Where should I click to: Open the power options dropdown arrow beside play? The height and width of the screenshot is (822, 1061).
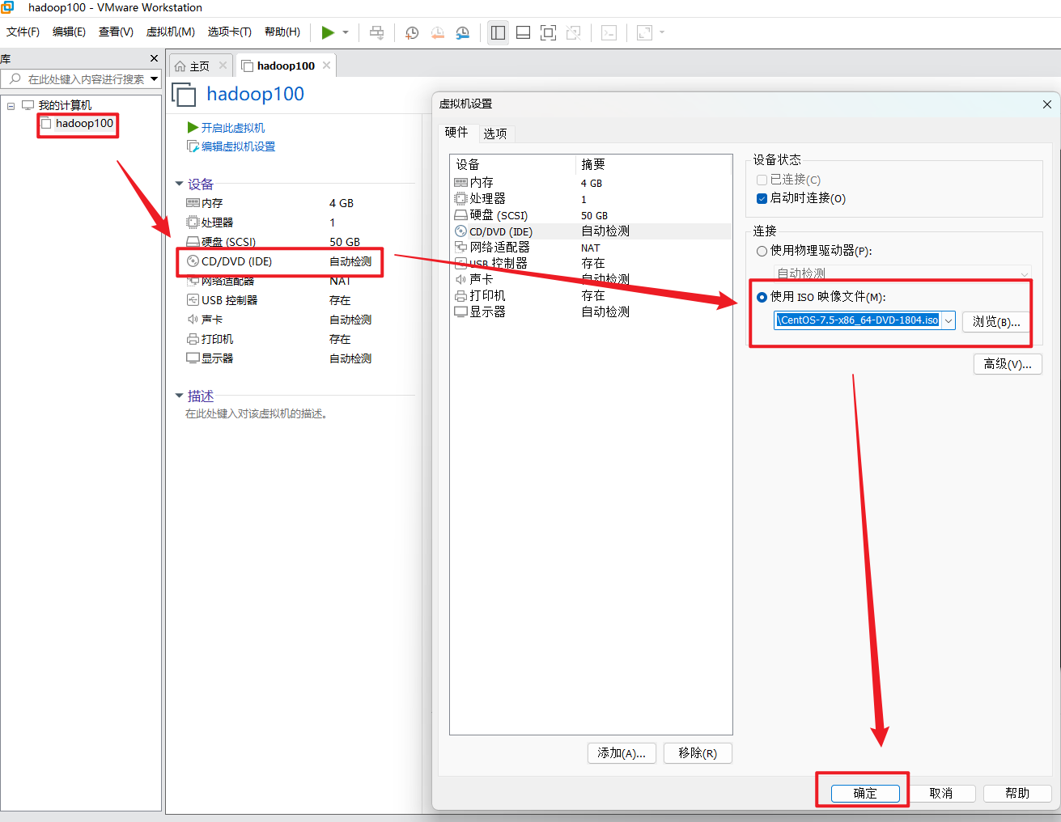[x=346, y=32]
